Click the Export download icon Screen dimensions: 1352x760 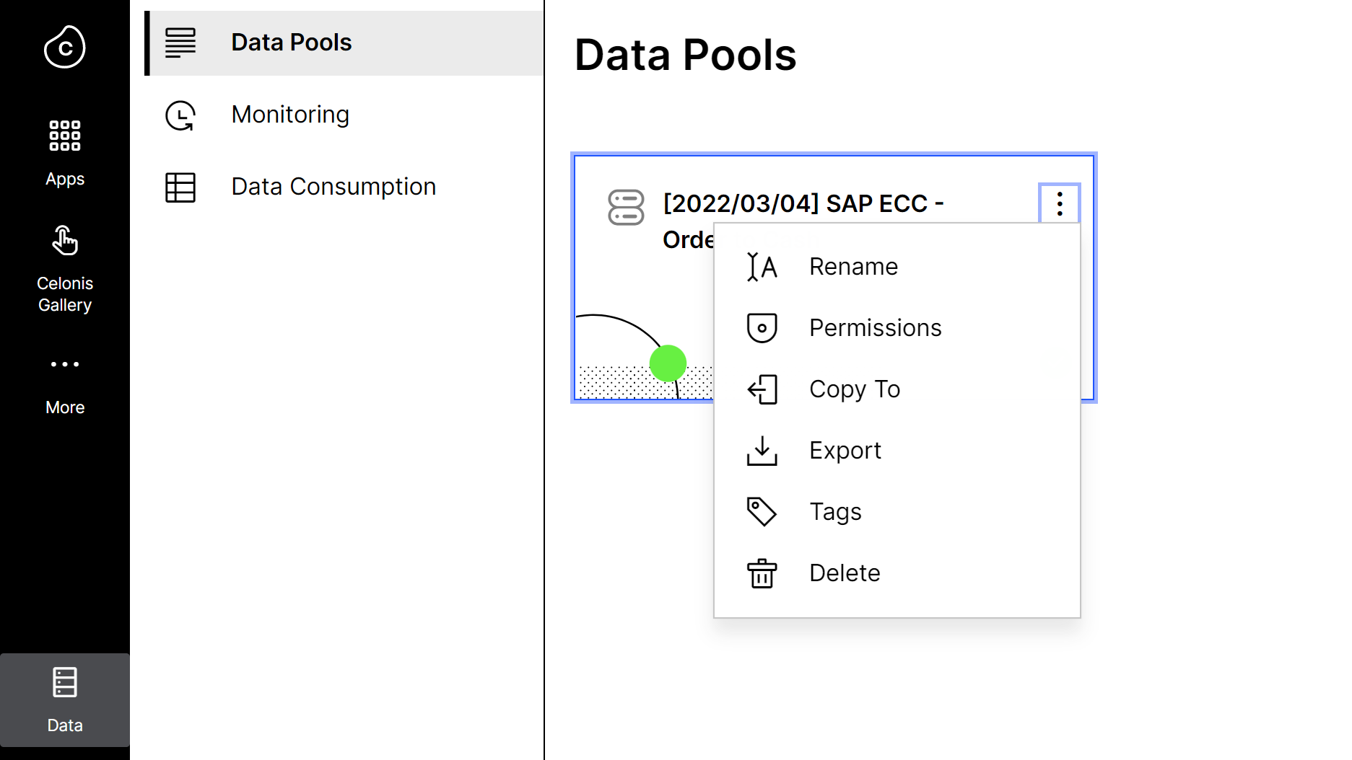tap(762, 451)
